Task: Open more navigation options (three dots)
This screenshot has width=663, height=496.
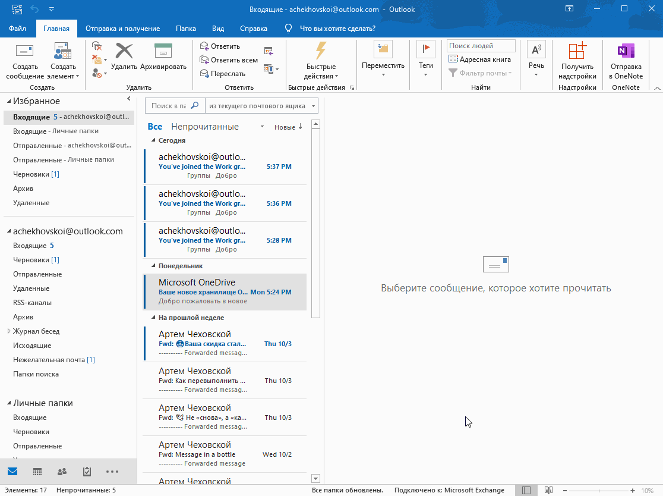Action: [x=112, y=472]
